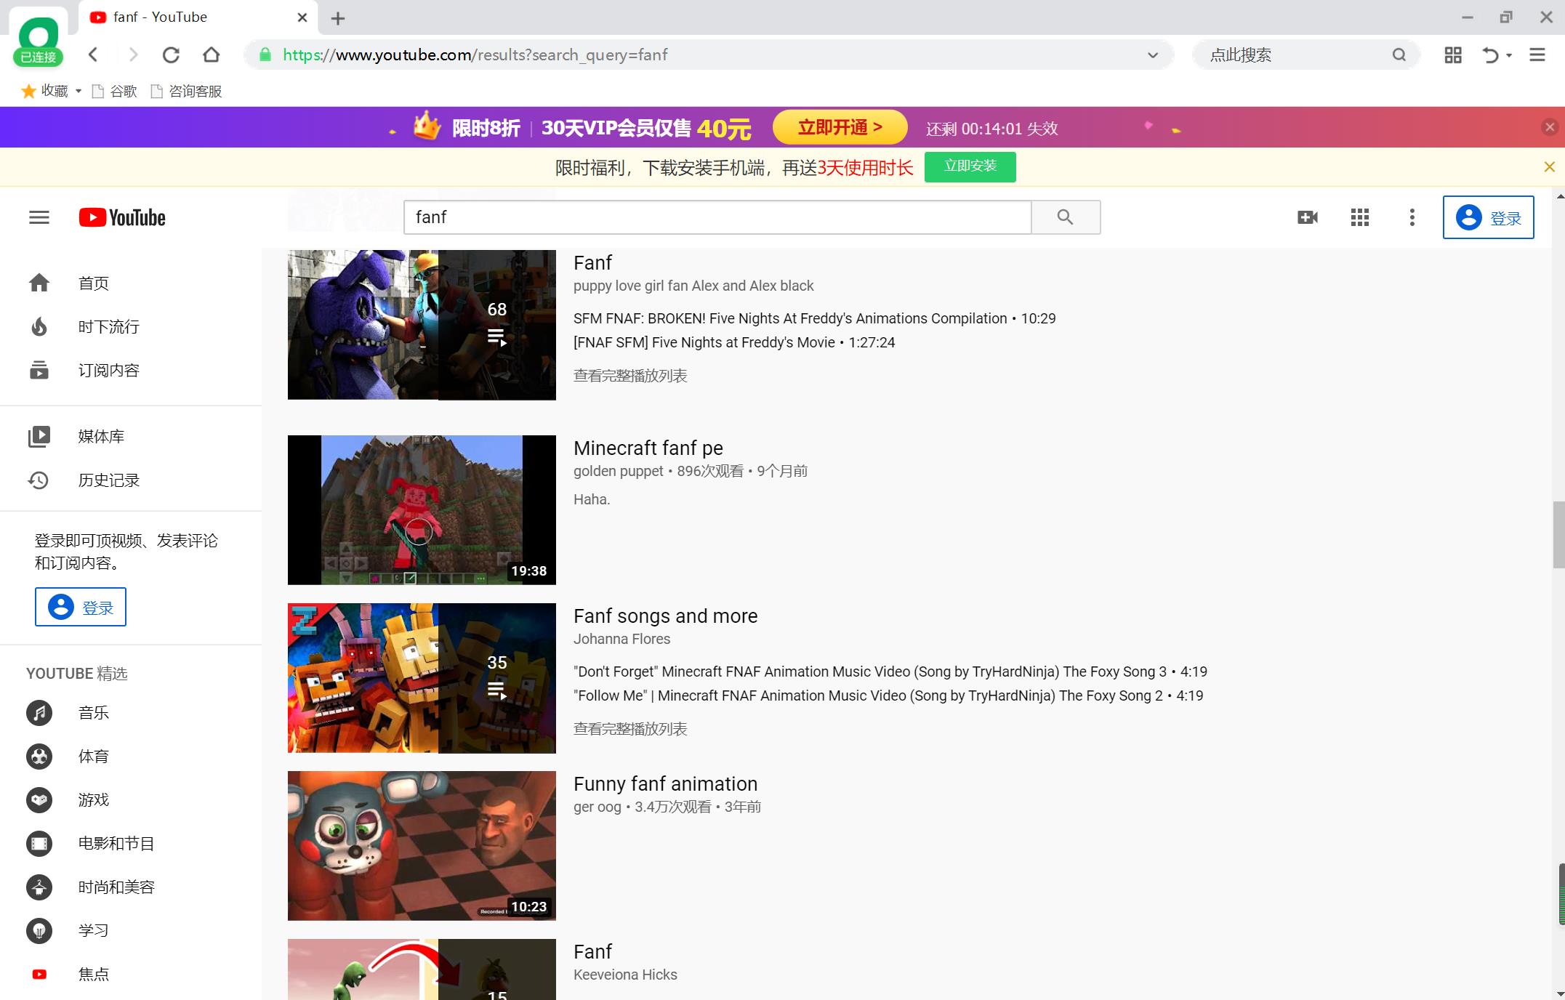Screen dimensions: 1565x1000
Task: Click the browser home icon
Action: 211,55
